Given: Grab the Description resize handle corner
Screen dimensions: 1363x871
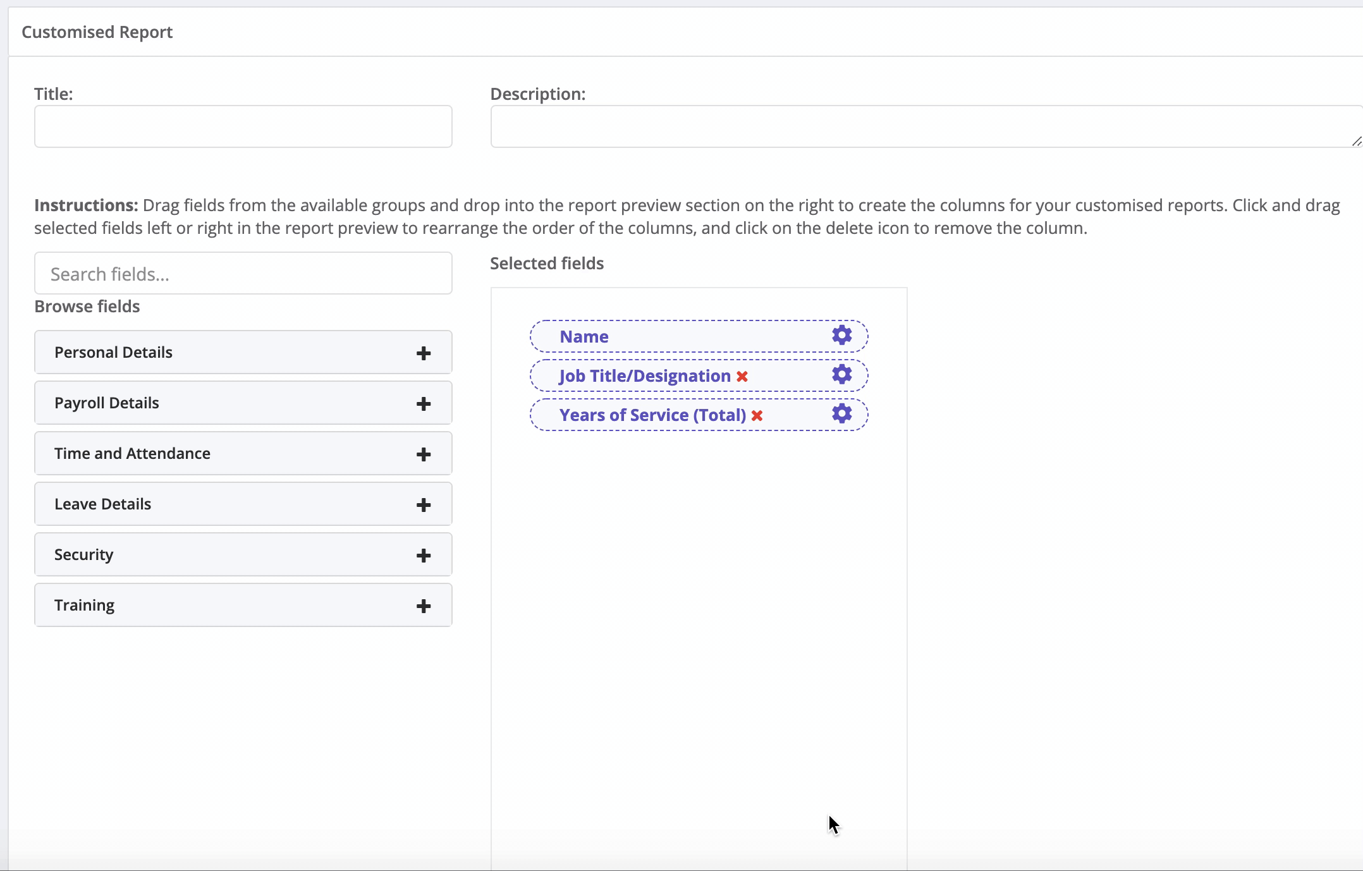Looking at the screenshot, I should pyautogui.click(x=1357, y=142).
